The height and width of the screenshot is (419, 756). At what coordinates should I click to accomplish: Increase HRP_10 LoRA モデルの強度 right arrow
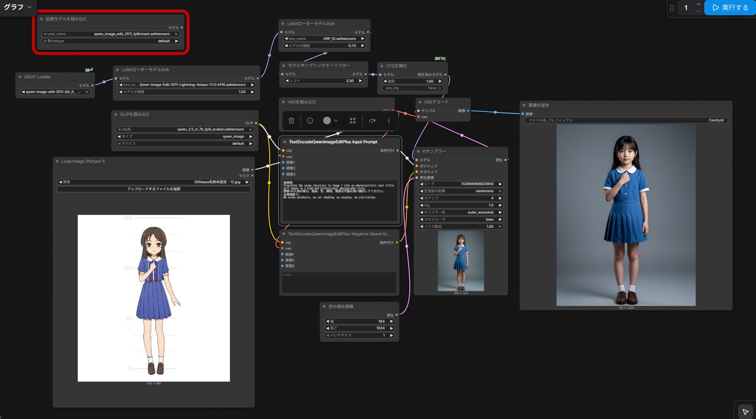[x=363, y=46]
